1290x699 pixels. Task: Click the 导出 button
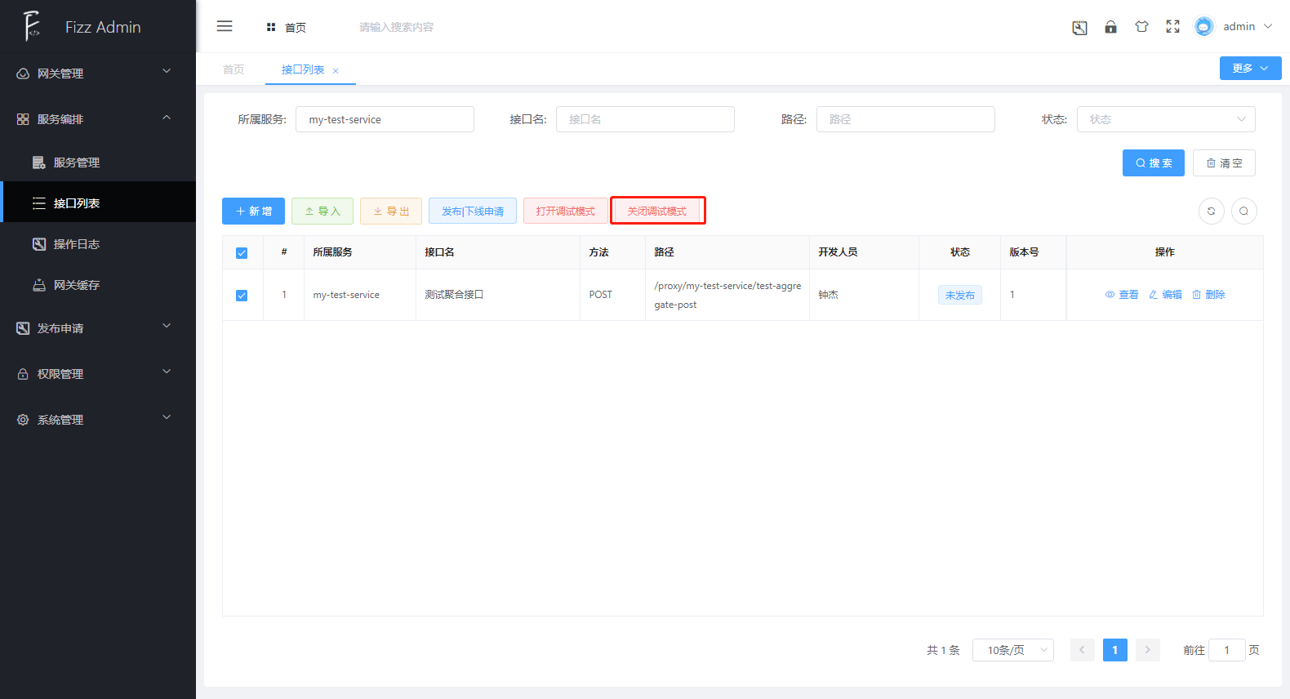click(x=391, y=211)
